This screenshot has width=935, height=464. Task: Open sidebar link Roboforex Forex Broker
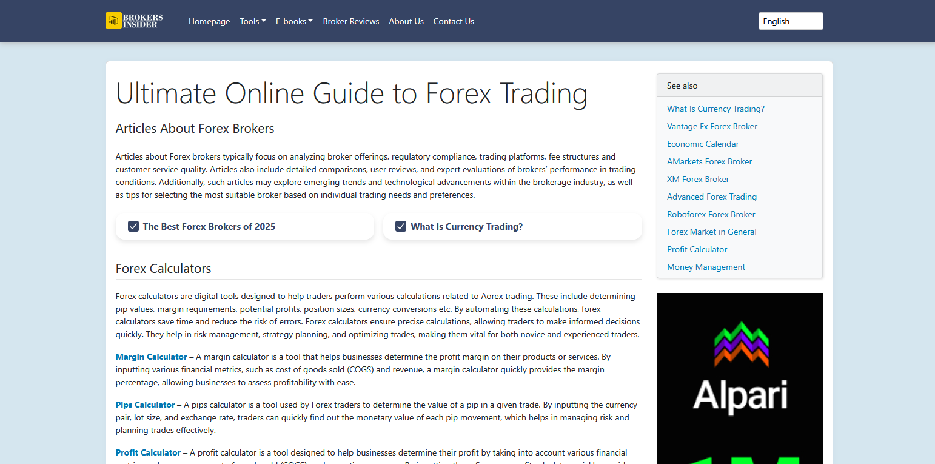[x=711, y=214]
